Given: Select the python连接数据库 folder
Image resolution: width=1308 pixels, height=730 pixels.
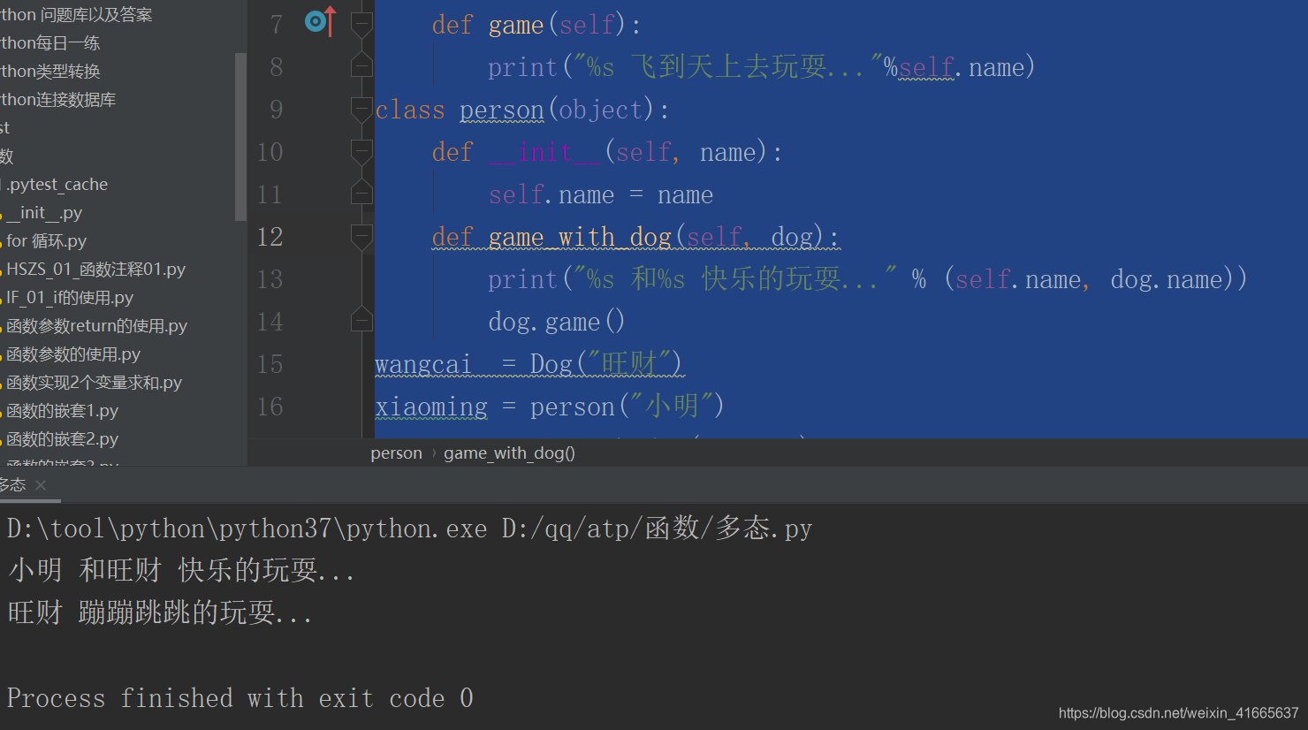Looking at the screenshot, I should pyautogui.click(x=58, y=100).
